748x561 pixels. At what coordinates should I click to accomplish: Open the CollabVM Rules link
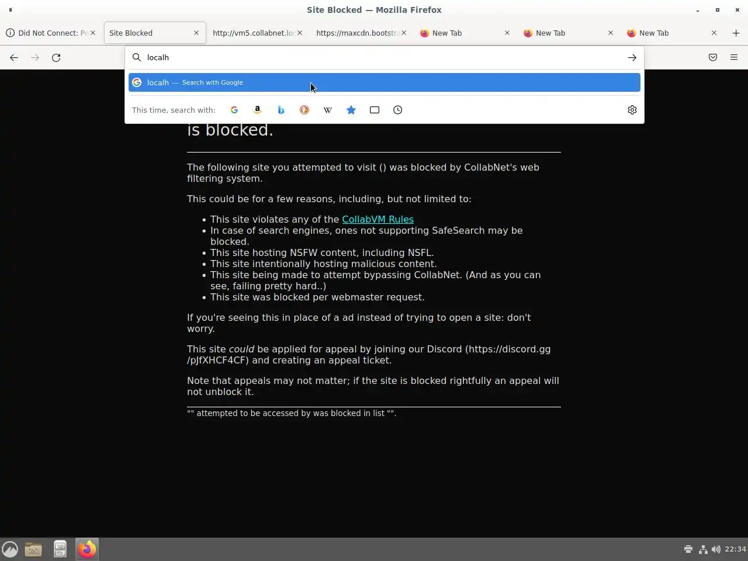378,219
